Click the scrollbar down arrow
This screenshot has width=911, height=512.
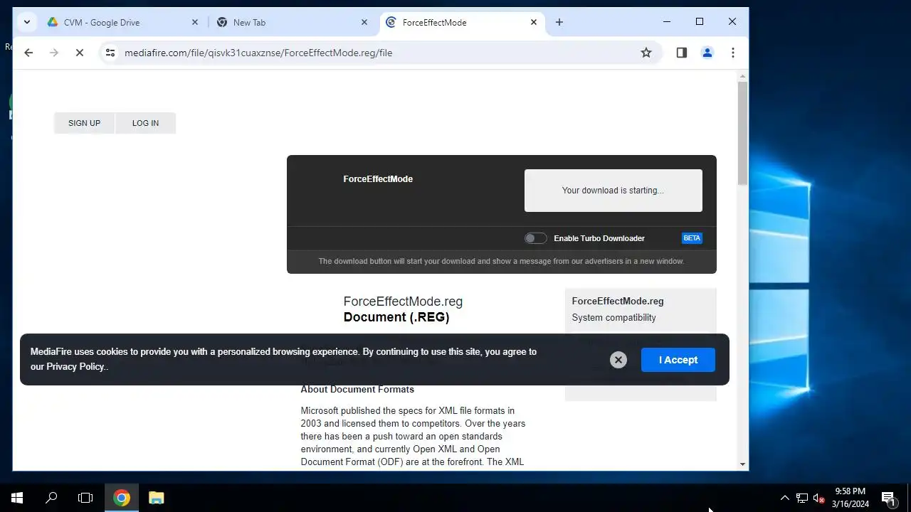(743, 464)
